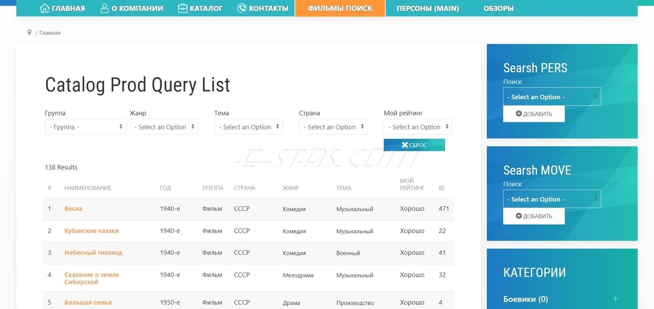Sort by ТЕМА column header
Image resolution: width=654 pixels, height=309 pixels.
[343, 188]
